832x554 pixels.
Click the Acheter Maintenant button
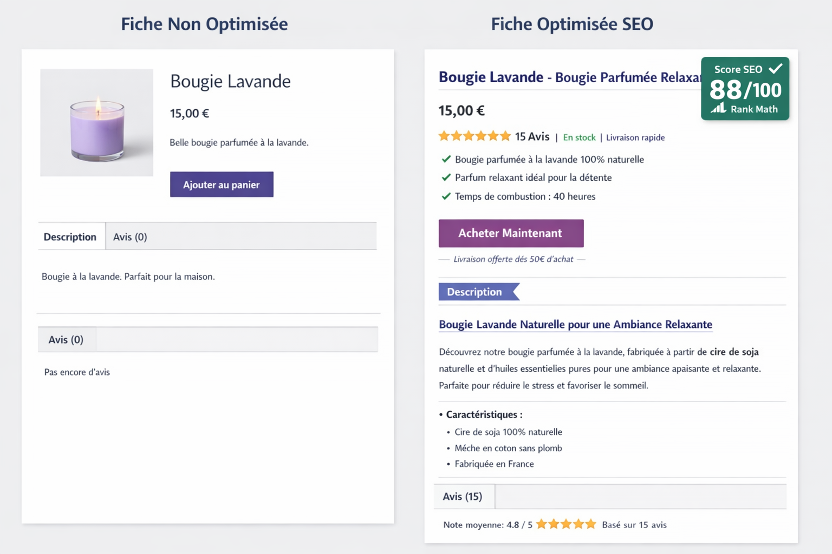[510, 233]
